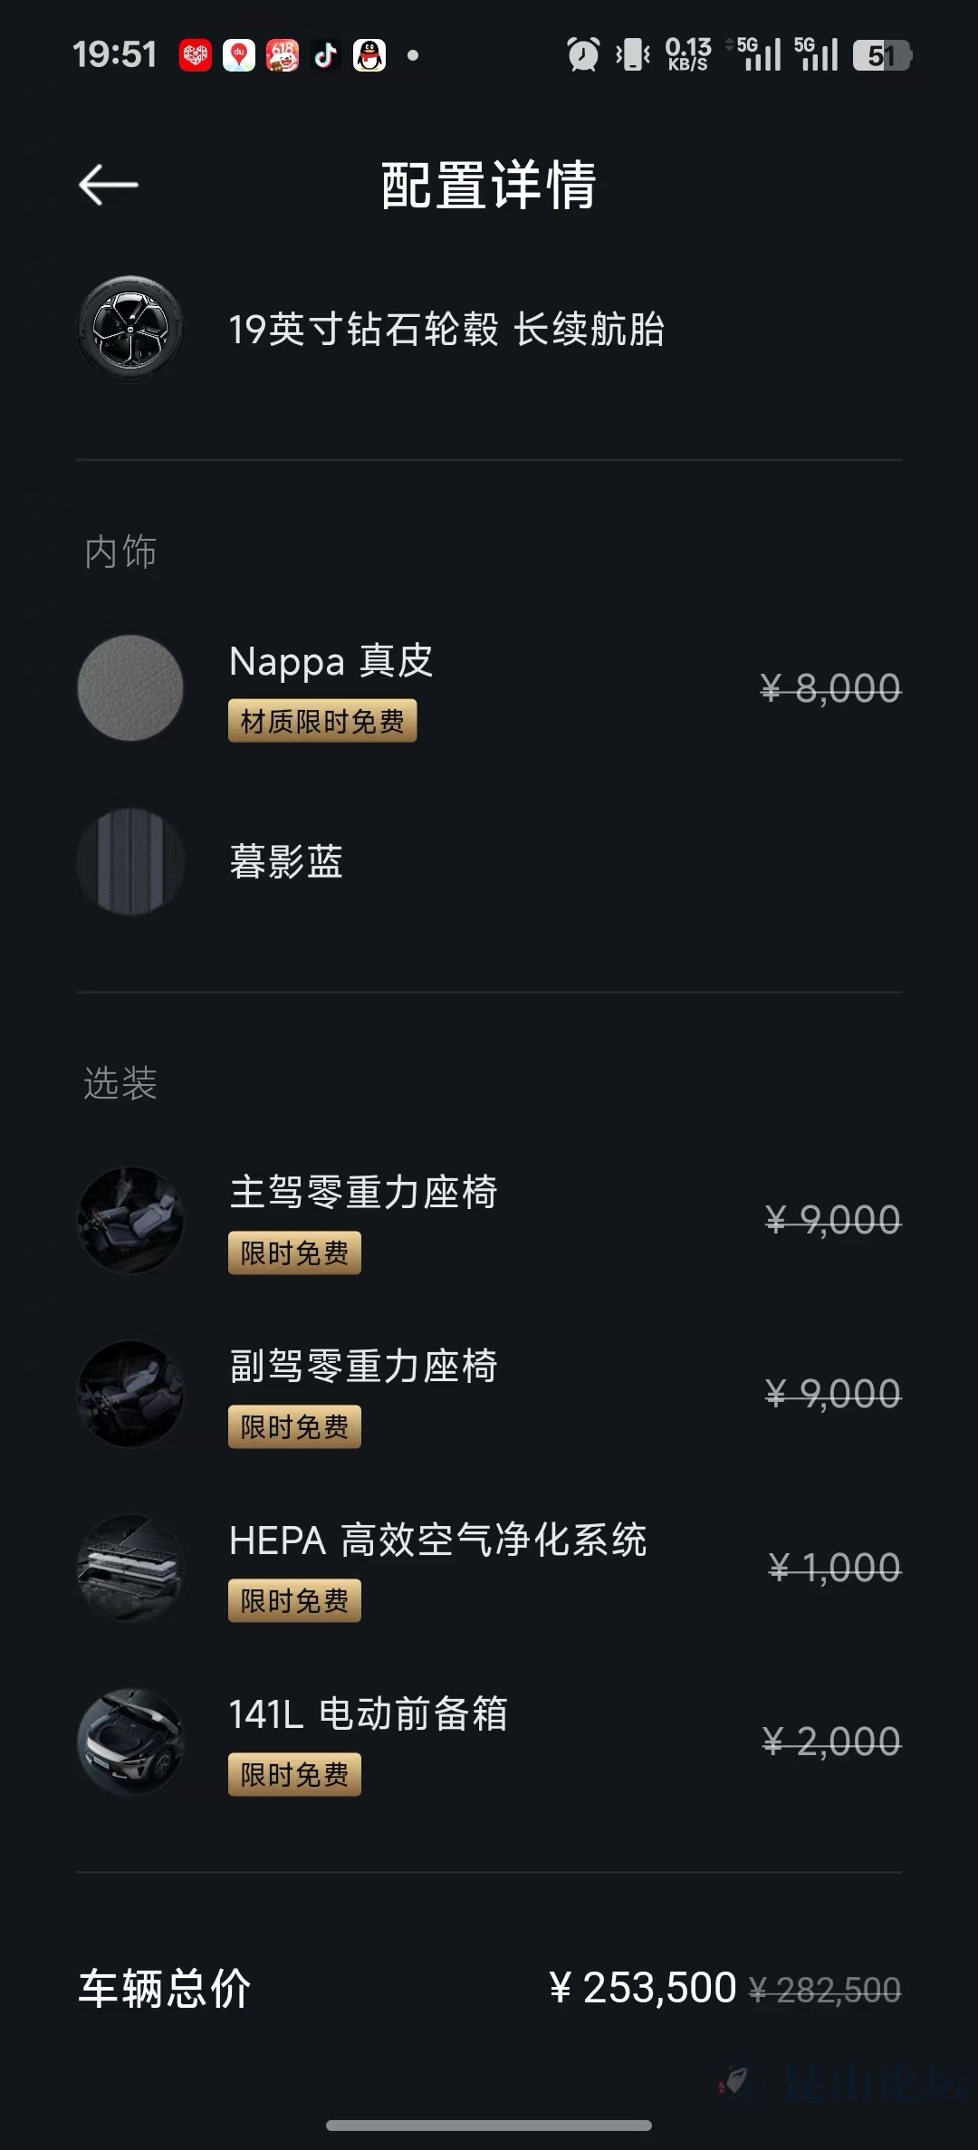This screenshot has height=2150, width=978.
Task: Tap 限时免费 badge under 141L 电动前备箱
Action: 294,1774
